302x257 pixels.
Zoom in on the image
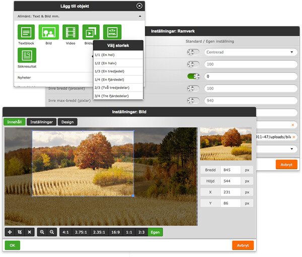(x=42, y=232)
